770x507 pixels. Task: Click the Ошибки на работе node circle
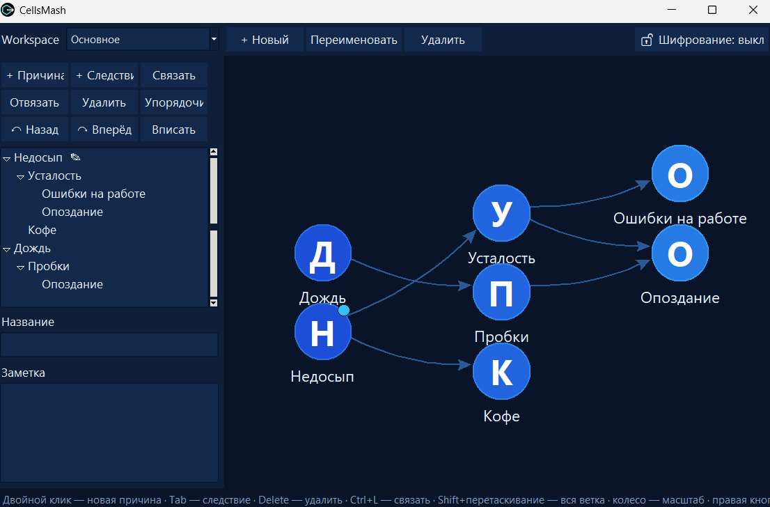[x=680, y=173]
